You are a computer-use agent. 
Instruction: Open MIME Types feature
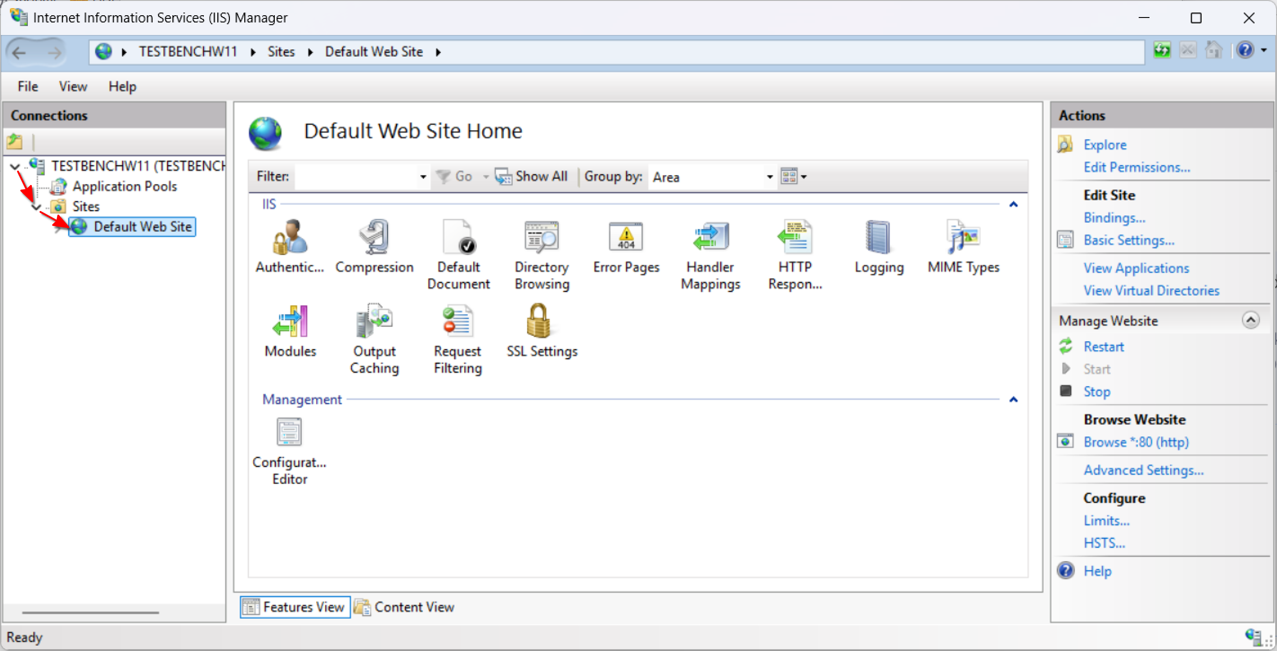click(963, 238)
